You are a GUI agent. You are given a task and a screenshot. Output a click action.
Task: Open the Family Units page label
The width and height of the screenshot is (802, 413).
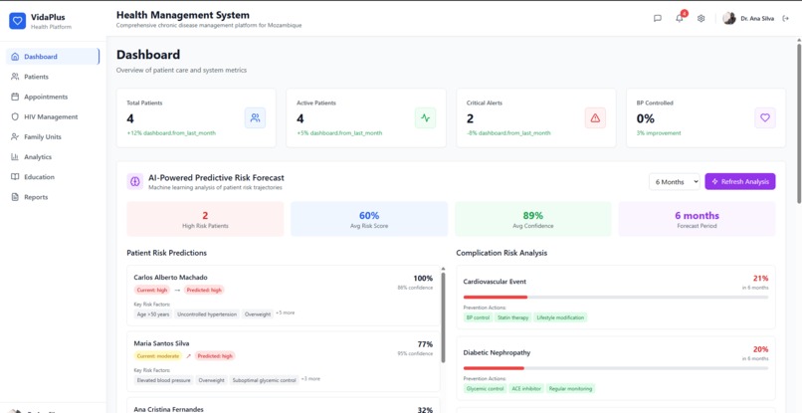pos(43,136)
